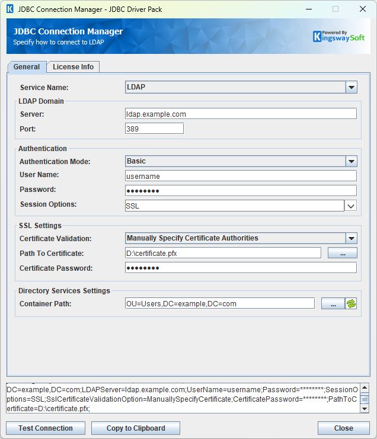Open the Authentication Mode dropdown

tap(352, 161)
